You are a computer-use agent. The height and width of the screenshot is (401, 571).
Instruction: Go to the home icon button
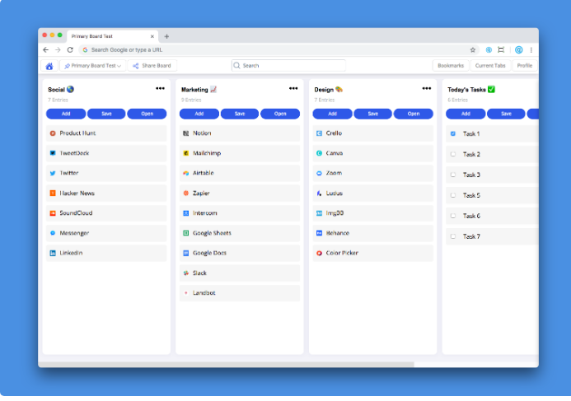(49, 66)
